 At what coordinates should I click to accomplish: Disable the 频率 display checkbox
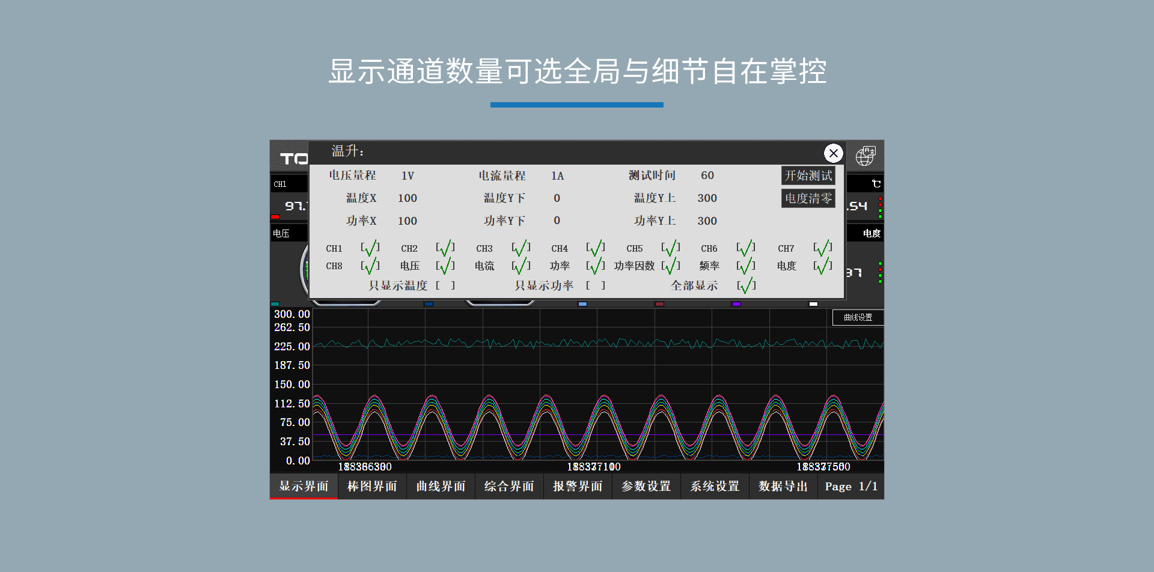point(745,265)
